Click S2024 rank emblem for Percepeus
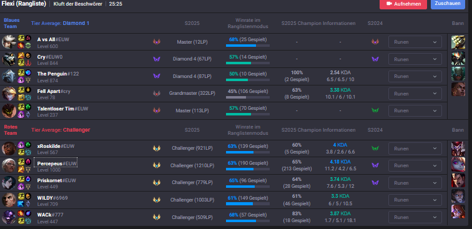Screen dimensions: 472x229 click(x=375, y=165)
